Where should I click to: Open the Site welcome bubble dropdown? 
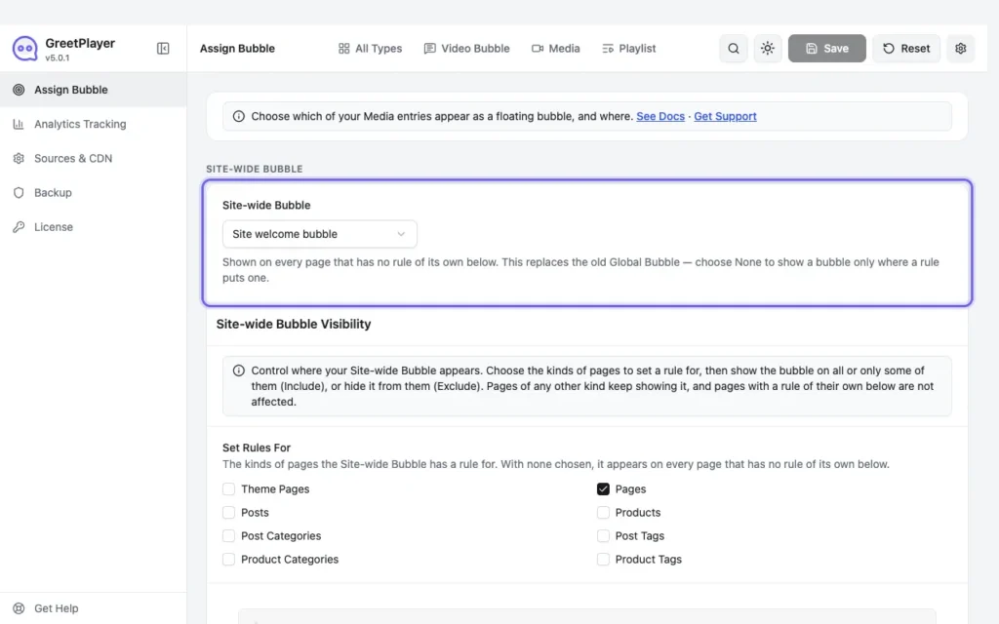tap(320, 234)
